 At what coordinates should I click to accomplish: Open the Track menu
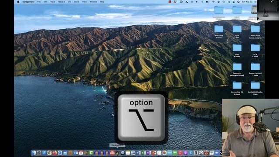(53, 2)
